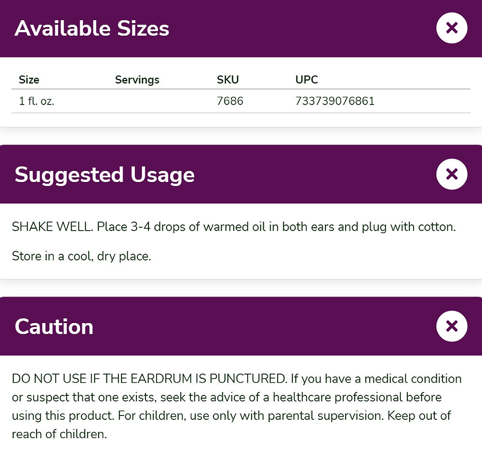Click the SHAKE WELL instruction text

coord(52,227)
